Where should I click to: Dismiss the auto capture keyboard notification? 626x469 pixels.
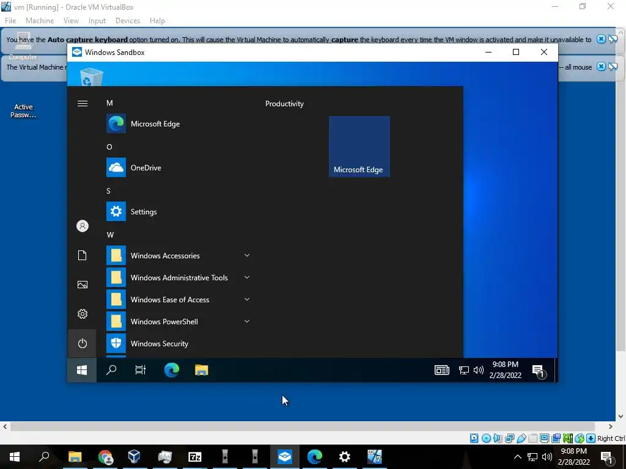click(x=601, y=39)
